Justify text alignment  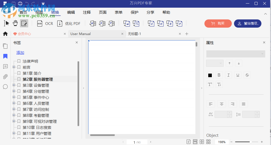[244, 104]
